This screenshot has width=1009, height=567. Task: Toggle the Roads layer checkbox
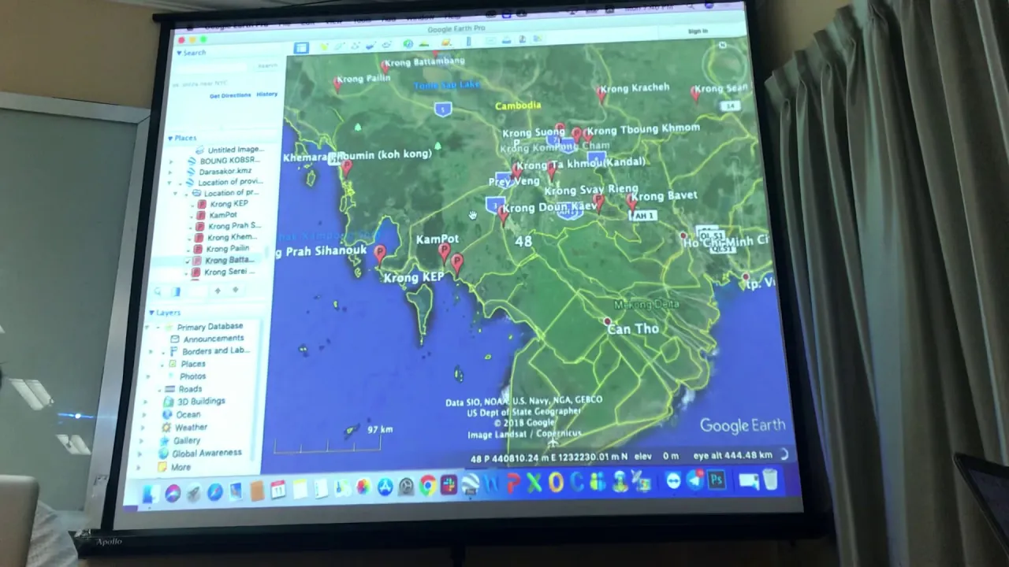pyautogui.click(x=159, y=390)
